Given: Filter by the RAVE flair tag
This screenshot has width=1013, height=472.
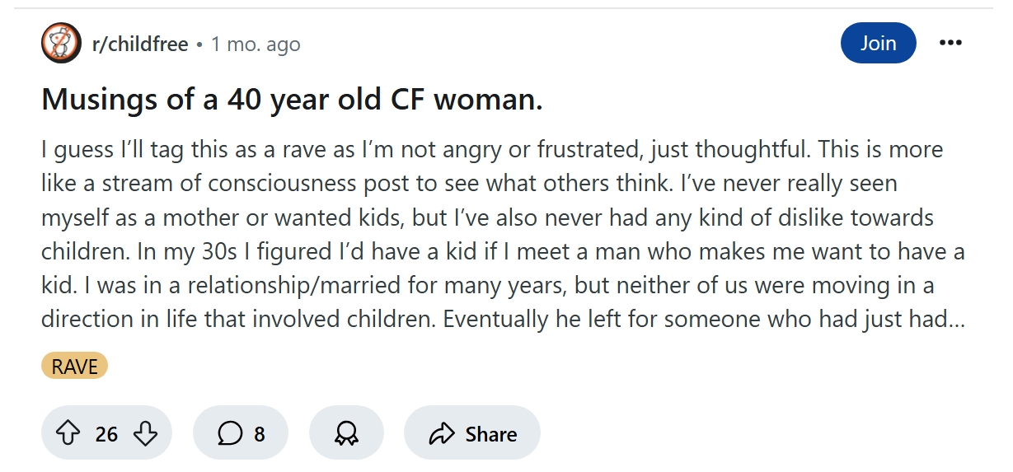Looking at the screenshot, I should (74, 367).
